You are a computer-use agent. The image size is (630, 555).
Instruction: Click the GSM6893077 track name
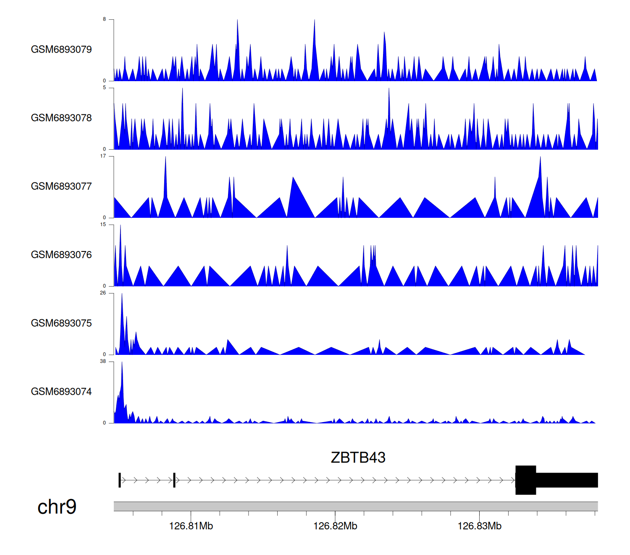coord(61,187)
